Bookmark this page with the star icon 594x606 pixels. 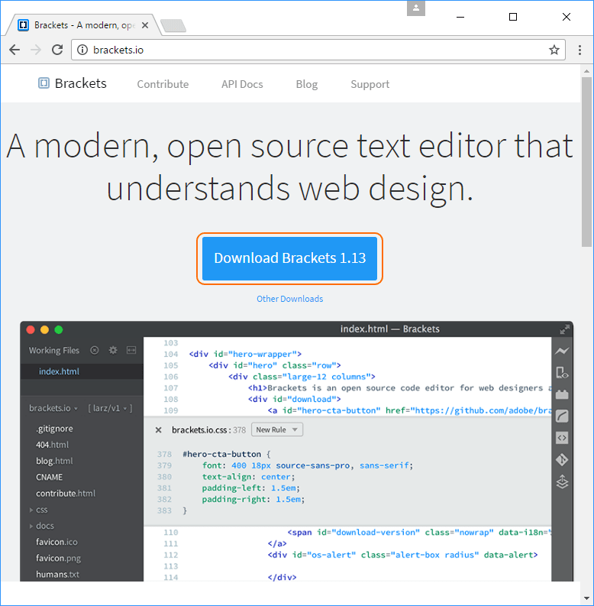click(554, 50)
